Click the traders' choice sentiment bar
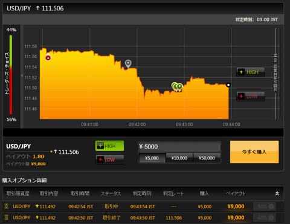Viewport: 290px width, 224px height. coord(11,74)
